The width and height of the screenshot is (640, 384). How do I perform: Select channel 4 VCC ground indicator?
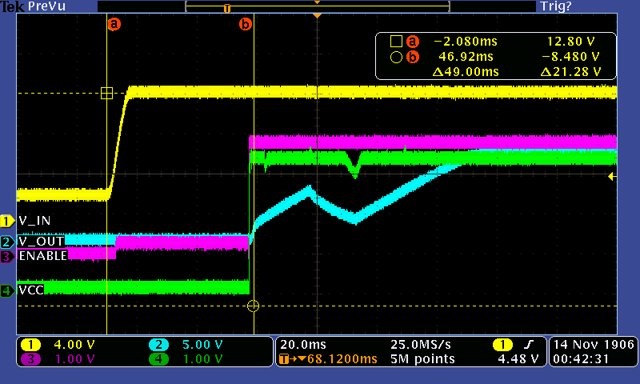[6, 291]
